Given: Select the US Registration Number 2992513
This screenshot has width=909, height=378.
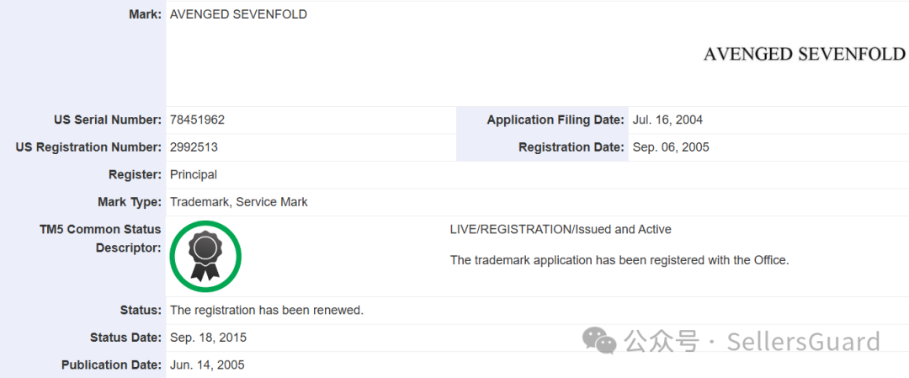Looking at the screenshot, I should pos(194,147).
